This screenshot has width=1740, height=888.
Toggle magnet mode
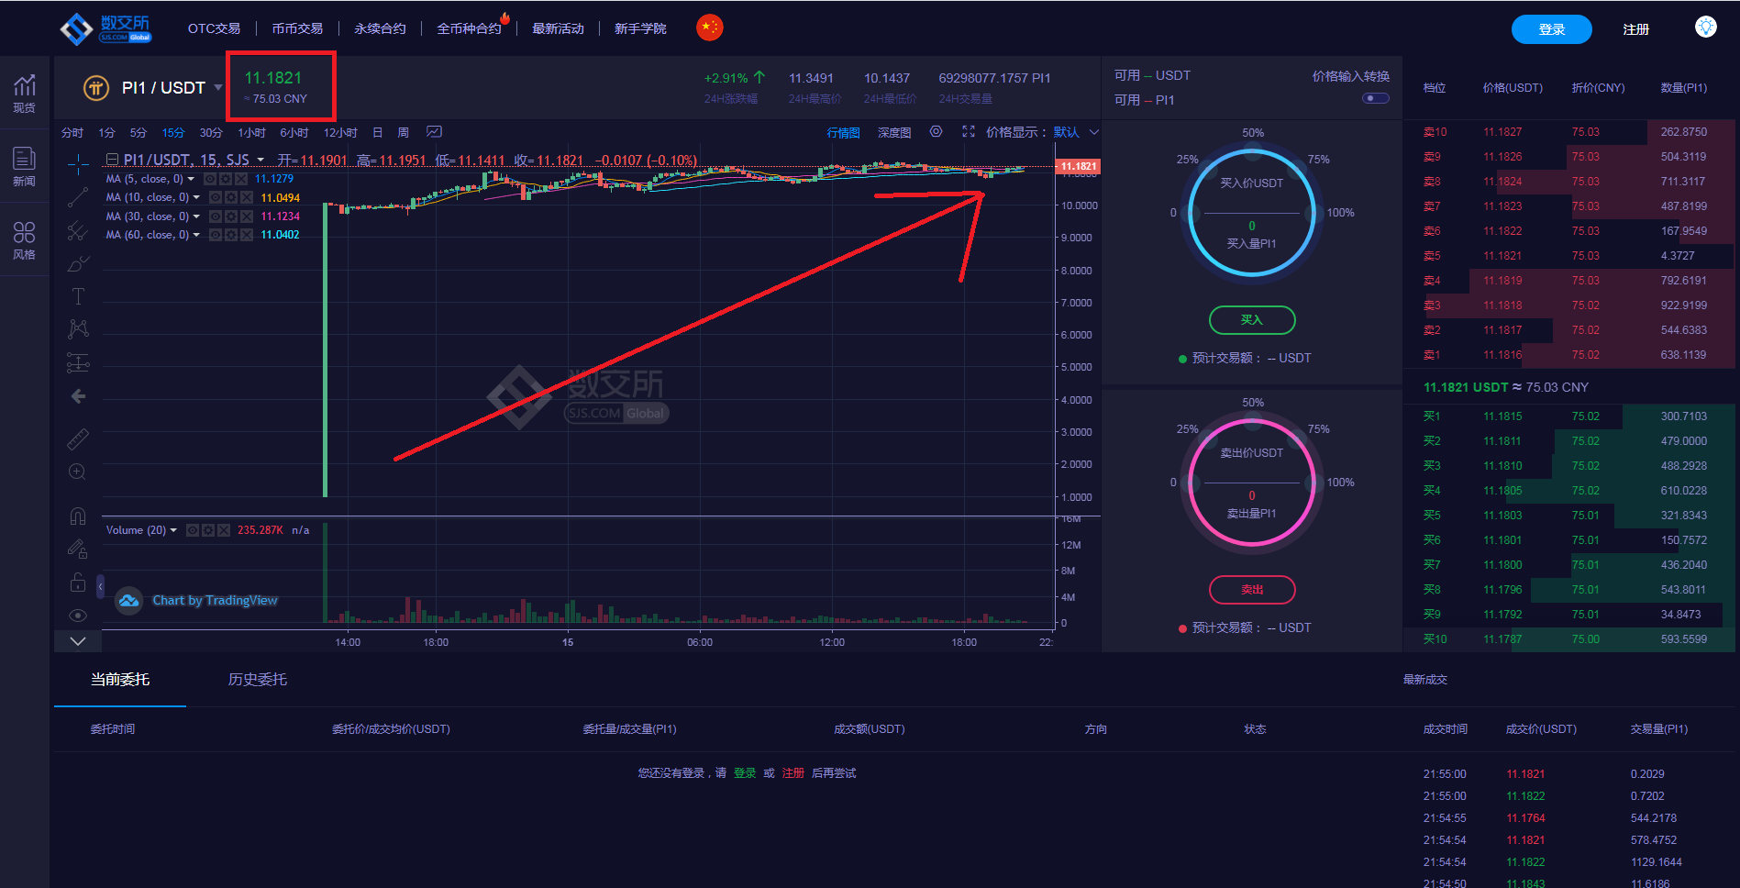78,516
